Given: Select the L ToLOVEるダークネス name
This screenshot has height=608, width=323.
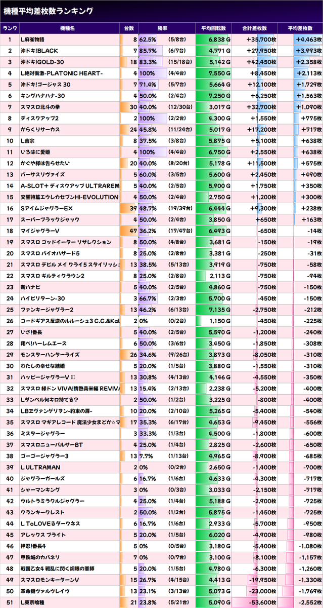Looking at the screenshot, I should tap(51, 524).
